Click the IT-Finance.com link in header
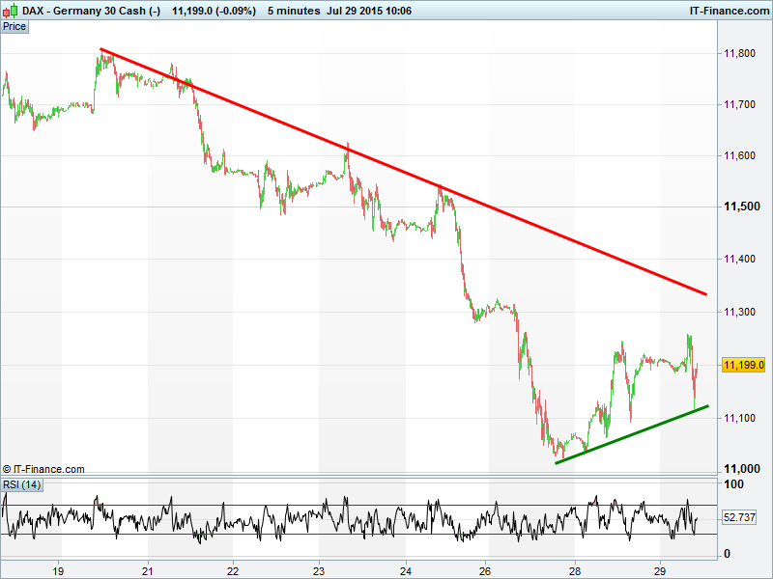773x579 pixels. (728, 11)
